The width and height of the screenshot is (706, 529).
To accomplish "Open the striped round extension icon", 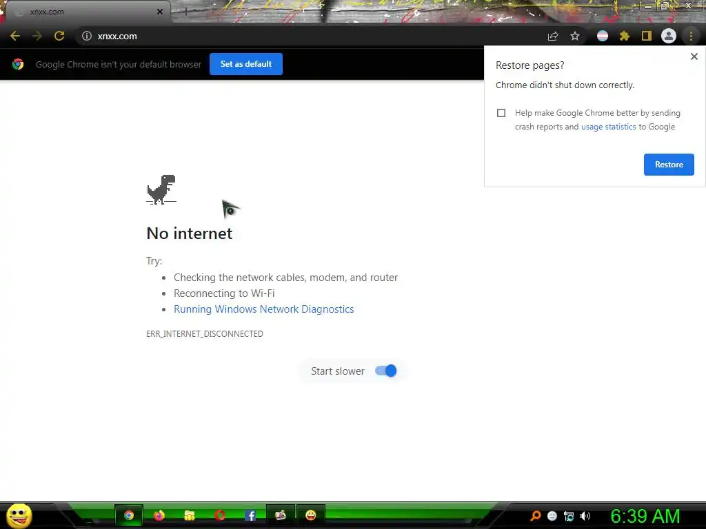I will (603, 36).
